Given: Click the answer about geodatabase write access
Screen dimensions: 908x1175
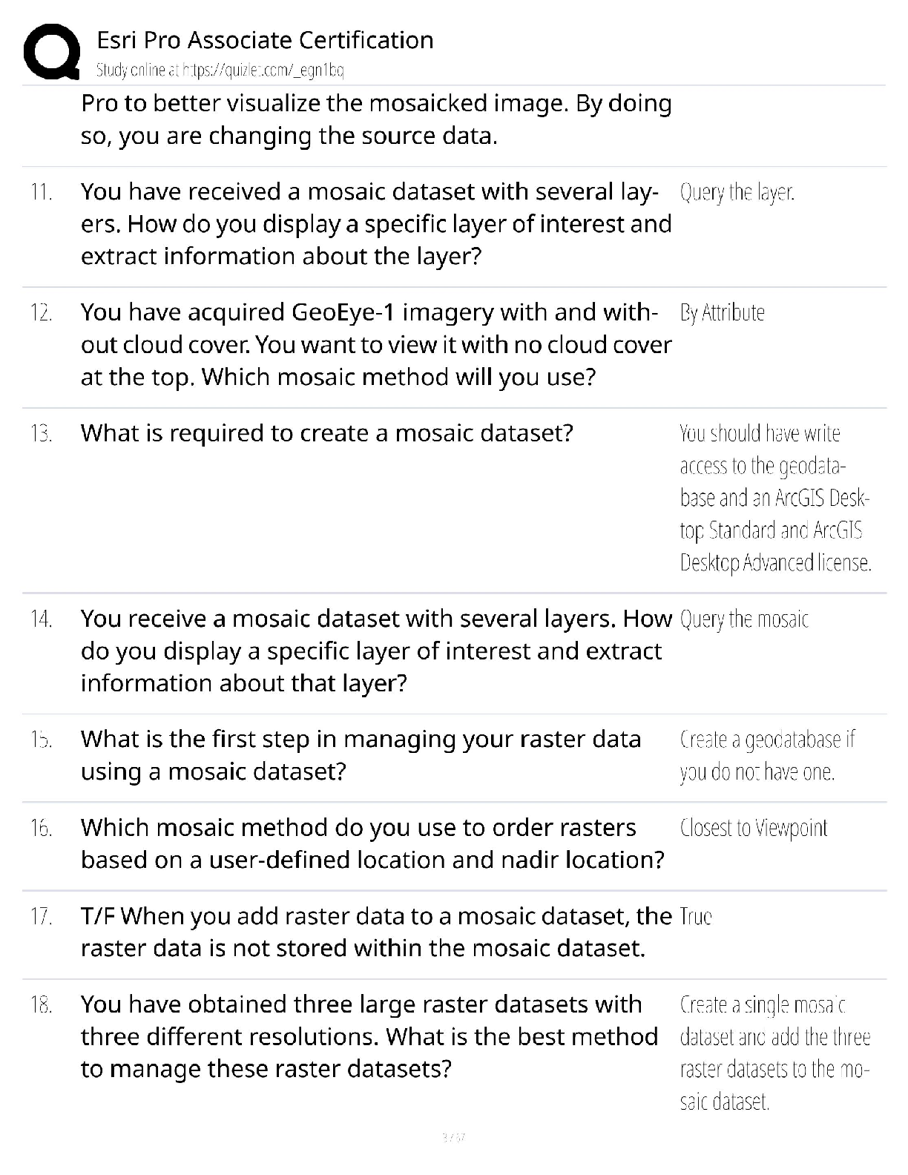Looking at the screenshot, I should (774, 498).
